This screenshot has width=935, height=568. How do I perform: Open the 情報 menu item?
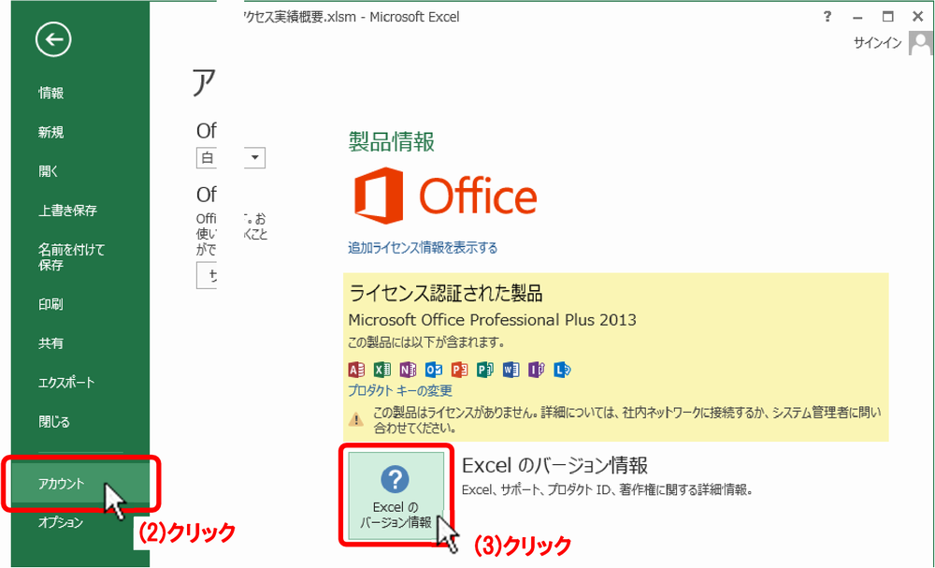click(51, 93)
